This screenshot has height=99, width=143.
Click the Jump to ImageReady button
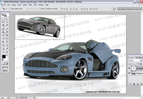[5, 71]
